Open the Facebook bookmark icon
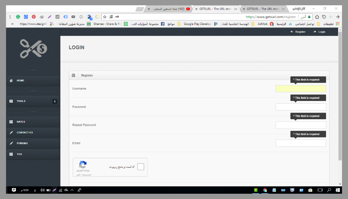348x199 pixels. [x=163, y=24]
